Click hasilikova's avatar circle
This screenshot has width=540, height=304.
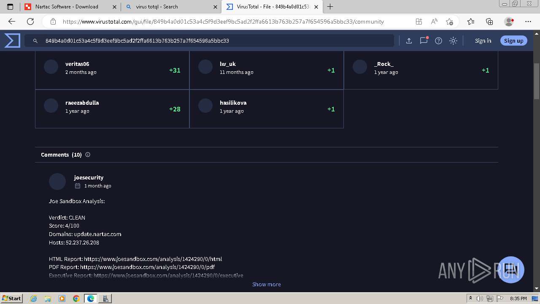pos(205,106)
